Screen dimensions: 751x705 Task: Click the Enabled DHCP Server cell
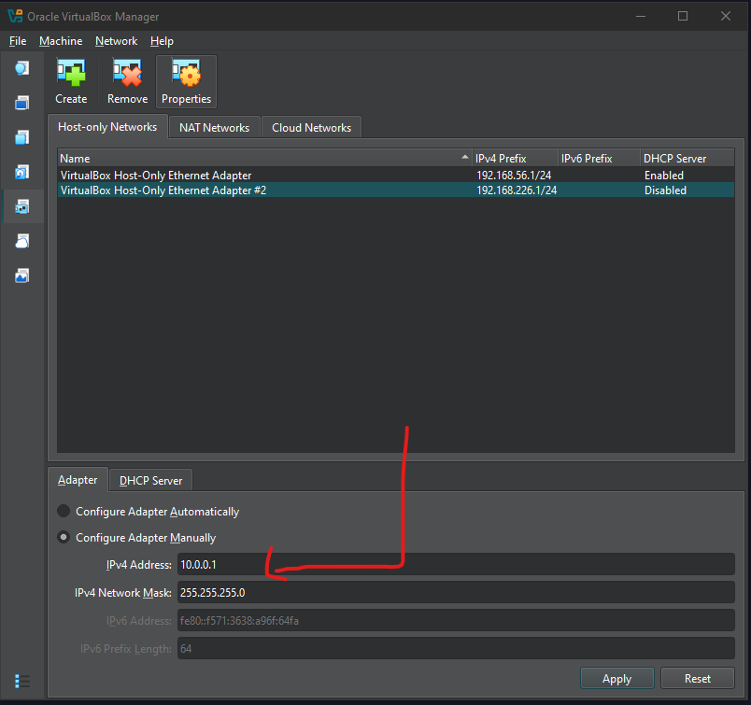coord(664,176)
